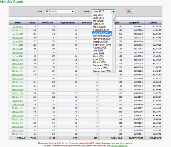Image resolution: width=171 pixels, height=147 pixels.
Task: Click the Downloads column header
Action: click(x=47, y=23)
